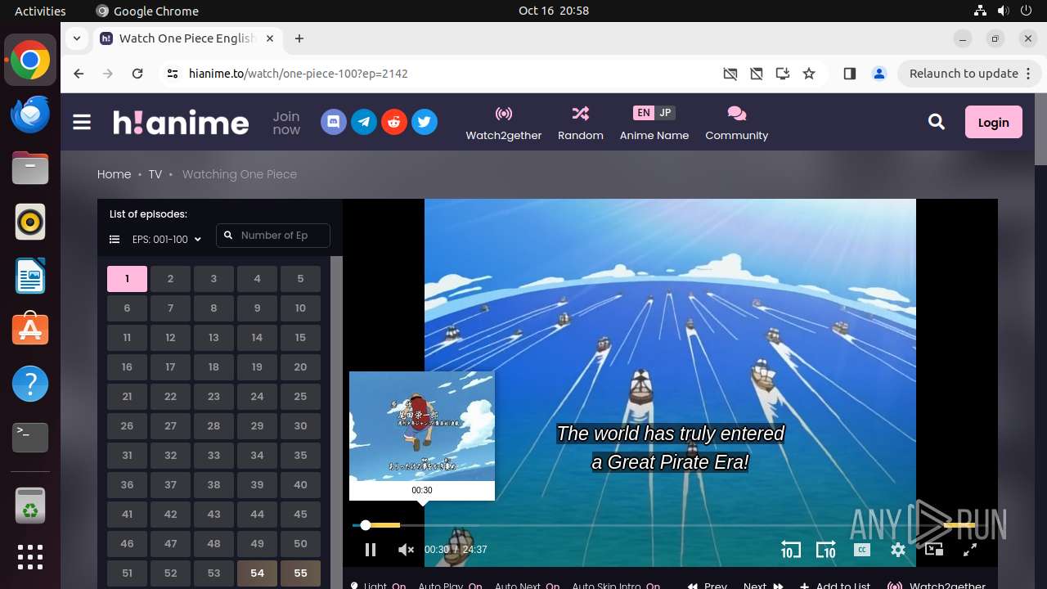Unmute the video player volume
Viewport: 1047px width, 589px height.
coord(406,550)
